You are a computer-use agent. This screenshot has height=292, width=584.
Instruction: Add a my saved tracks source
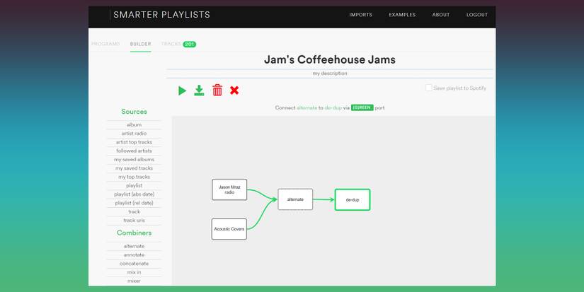click(x=134, y=168)
